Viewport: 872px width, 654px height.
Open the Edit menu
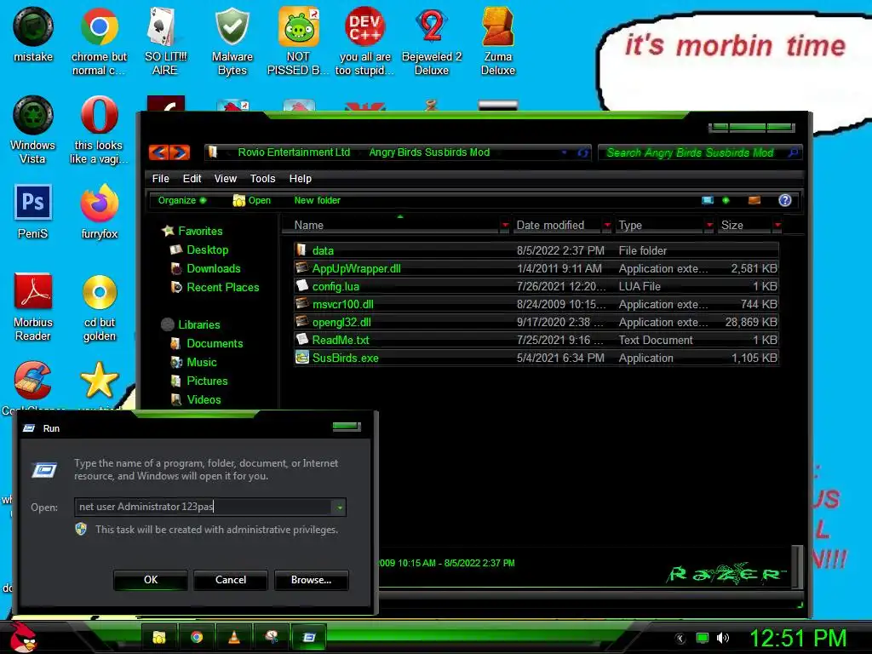[x=192, y=179]
